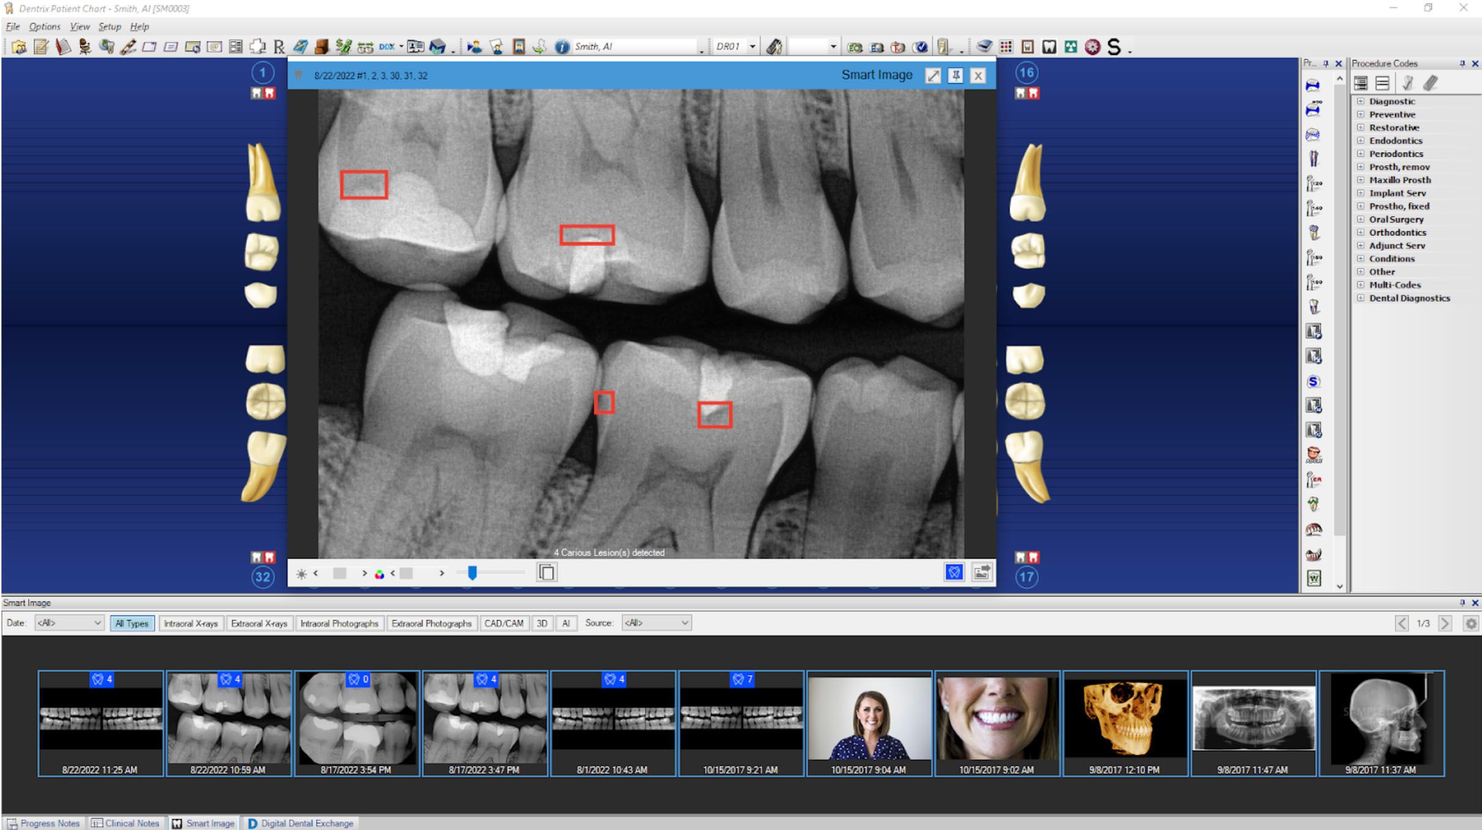This screenshot has height=830, width=1482.
Task: Open the Date filter dropdown
Action: point(68,623)
